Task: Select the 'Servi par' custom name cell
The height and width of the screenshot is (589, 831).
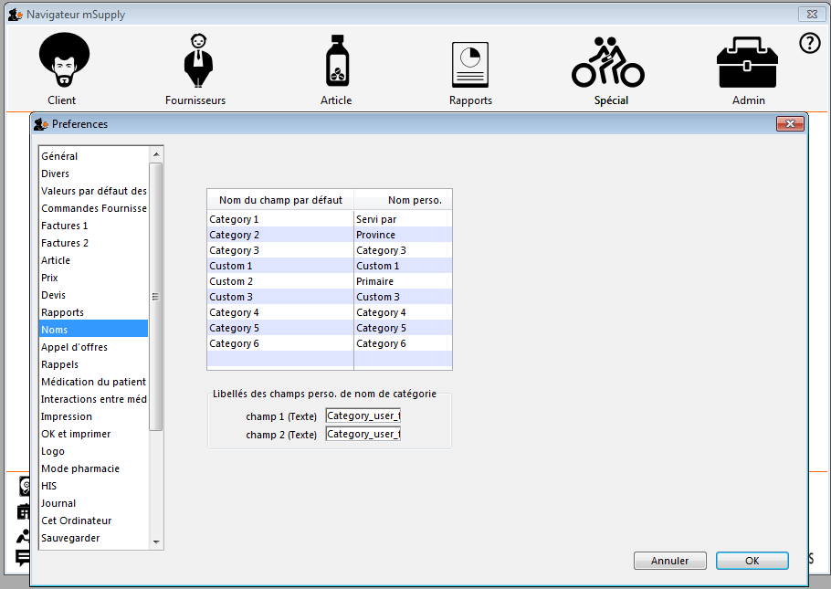Action: pos(404,219)
